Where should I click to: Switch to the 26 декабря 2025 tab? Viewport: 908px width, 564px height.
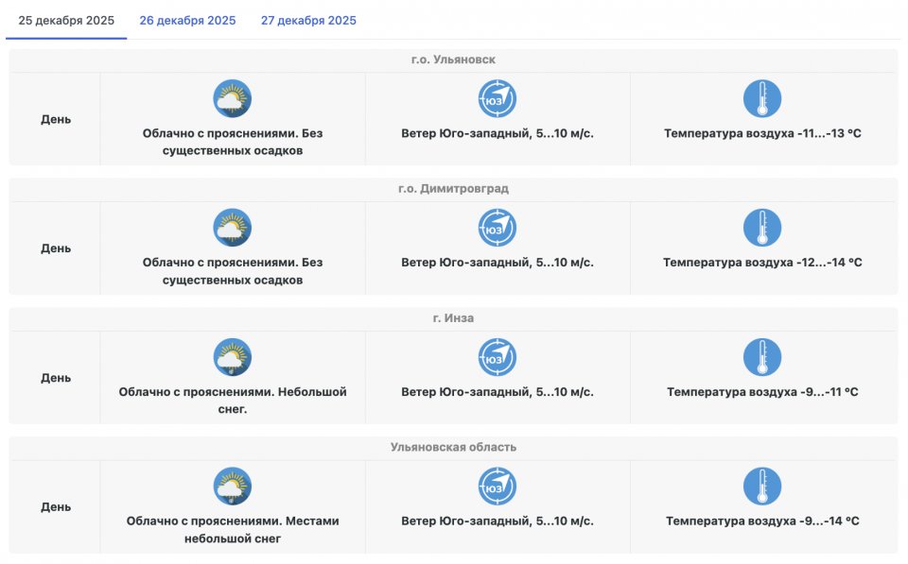pos(187,20)
